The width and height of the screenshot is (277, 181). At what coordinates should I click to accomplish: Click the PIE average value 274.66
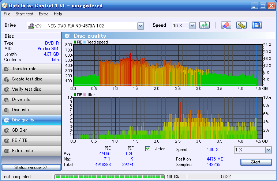click(x=104, y=154)
